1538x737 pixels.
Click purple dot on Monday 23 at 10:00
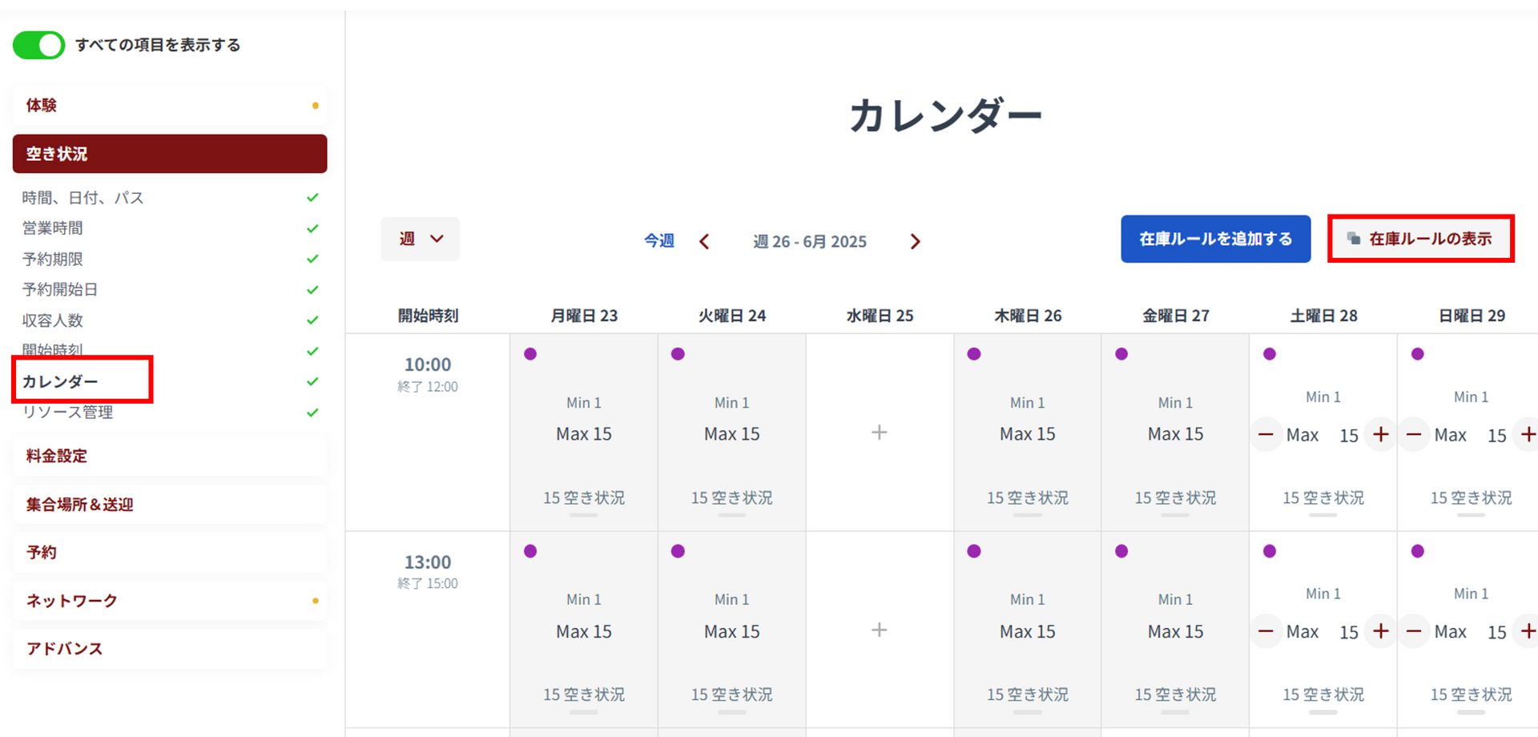[x=530, y=354]
